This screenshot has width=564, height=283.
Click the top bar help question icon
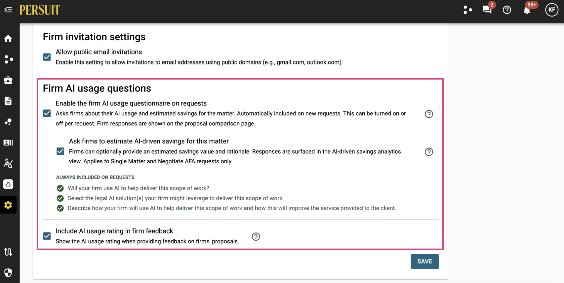507,10
